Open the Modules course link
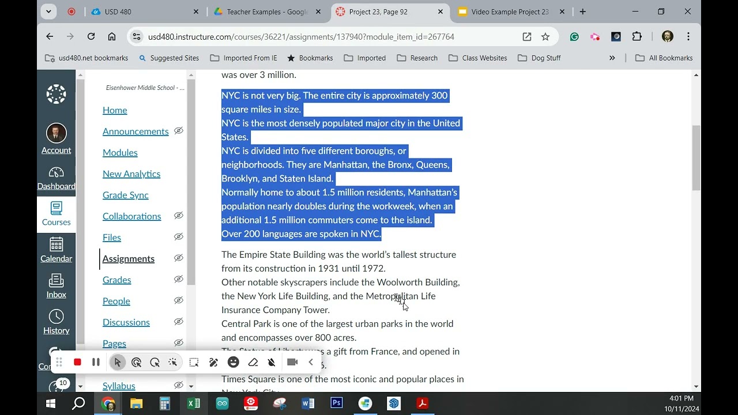 coord(120,153)
